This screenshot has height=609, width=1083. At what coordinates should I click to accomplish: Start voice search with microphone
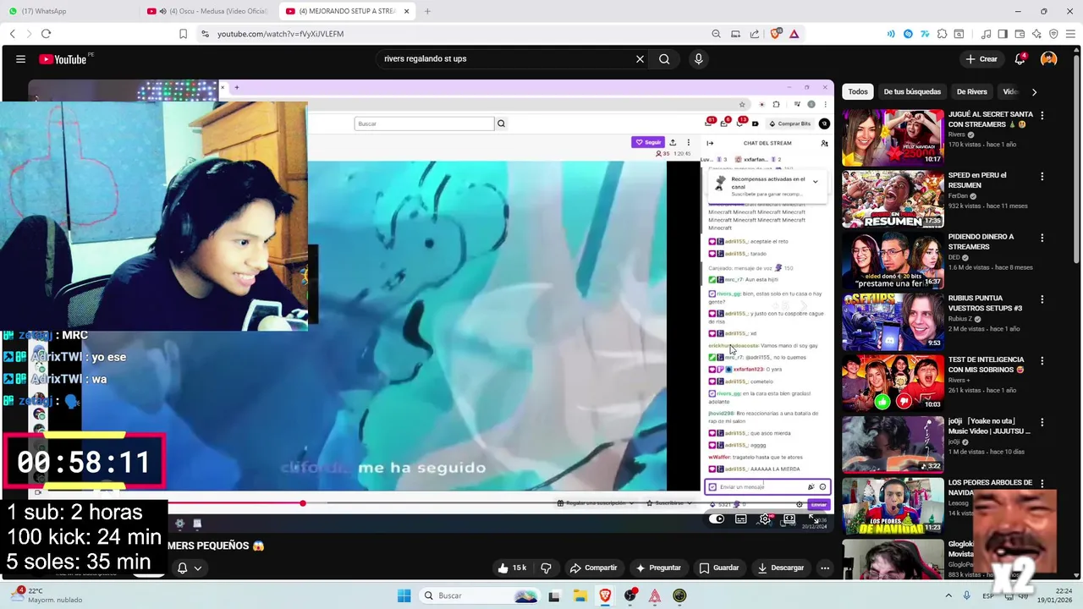tap(698, 59)
